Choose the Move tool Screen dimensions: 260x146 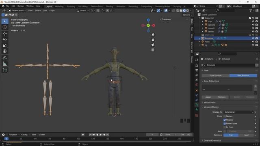(5, 34)
